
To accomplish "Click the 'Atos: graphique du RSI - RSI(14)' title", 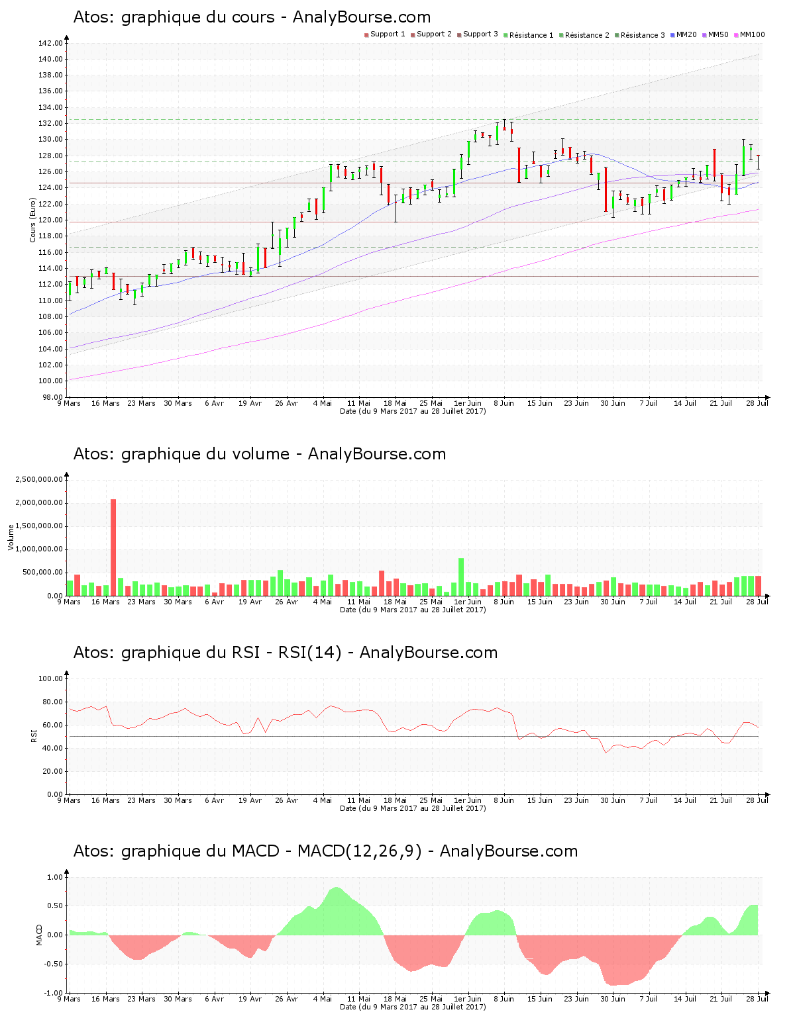I will point(207,653).
